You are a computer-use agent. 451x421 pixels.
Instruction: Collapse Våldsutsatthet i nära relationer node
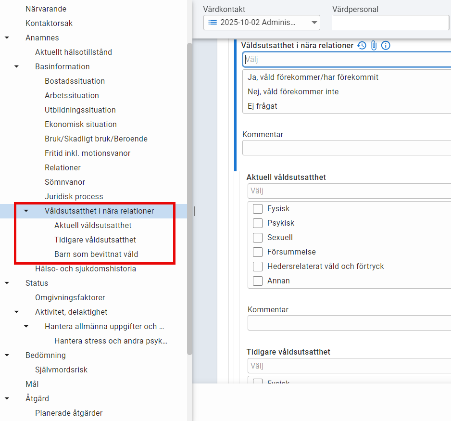[x=26, y=211]
